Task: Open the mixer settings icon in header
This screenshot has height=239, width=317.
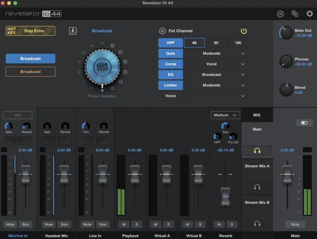Action: 280,14
